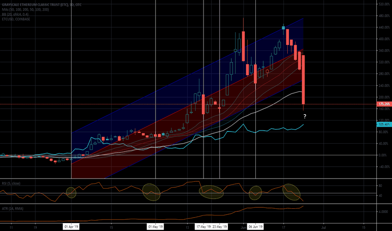392x231 pixels.
Task: Click the 01 May '19 date marker
Action: point(156,227)
